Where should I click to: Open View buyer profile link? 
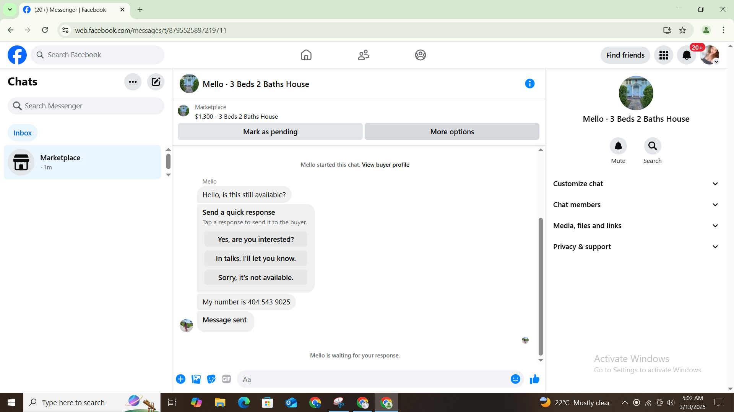click(x=385, y=165)
